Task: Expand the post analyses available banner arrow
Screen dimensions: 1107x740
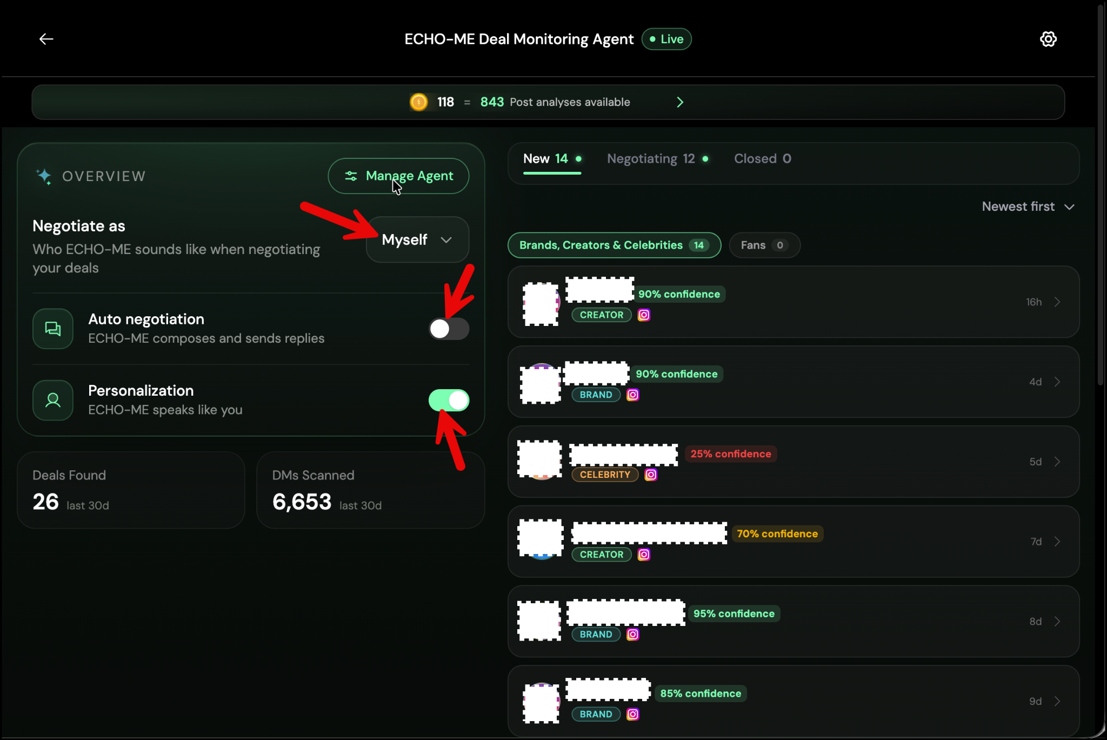Action: (680, 102)
